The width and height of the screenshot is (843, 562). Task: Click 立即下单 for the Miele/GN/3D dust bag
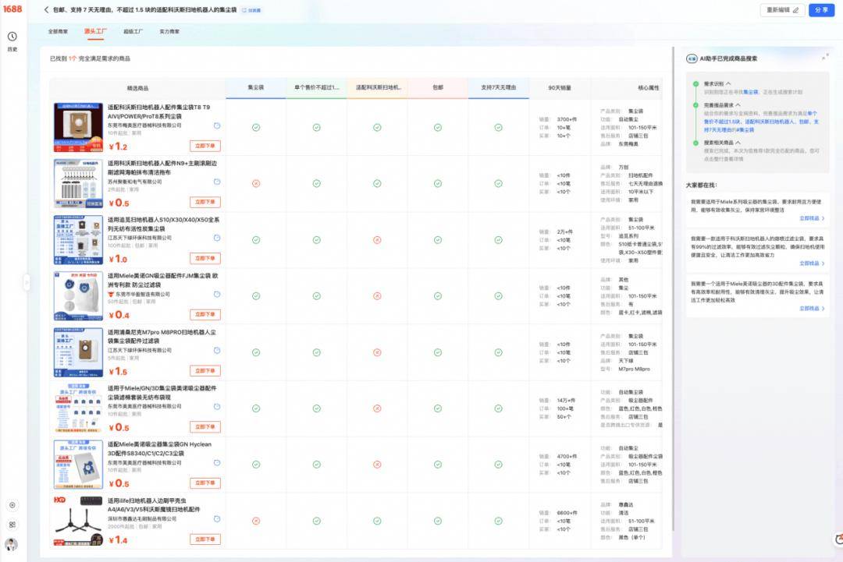pos(205,426)
